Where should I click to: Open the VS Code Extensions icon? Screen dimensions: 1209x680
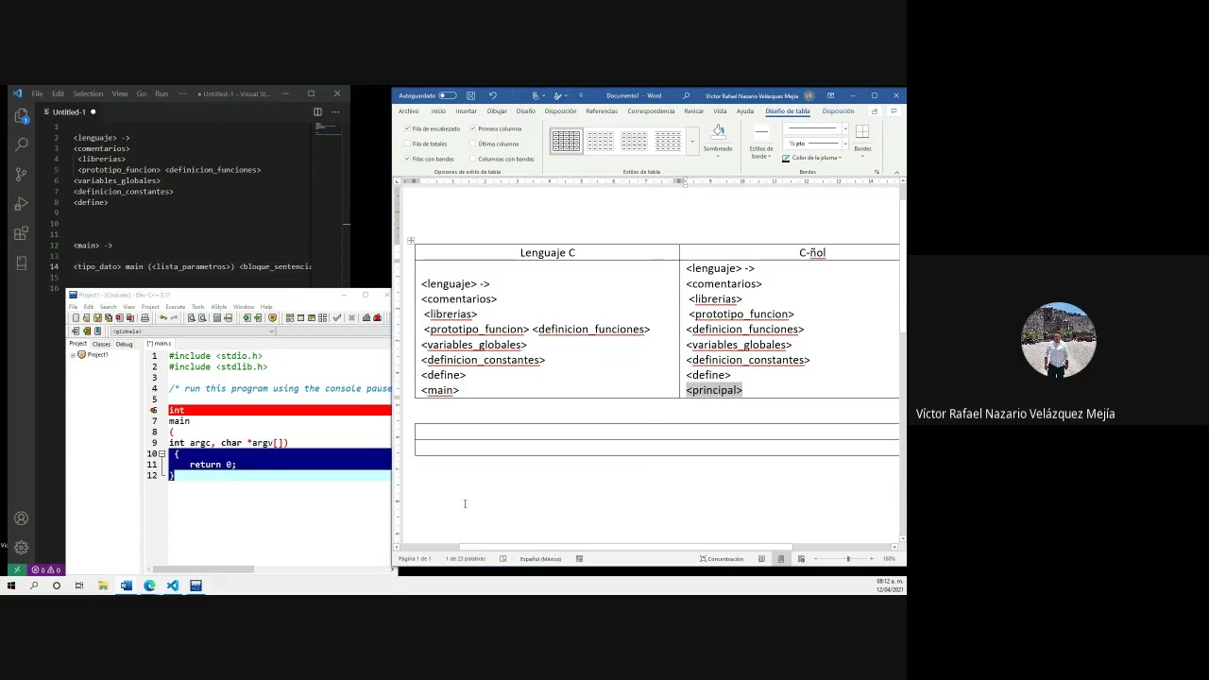[21, 233]
